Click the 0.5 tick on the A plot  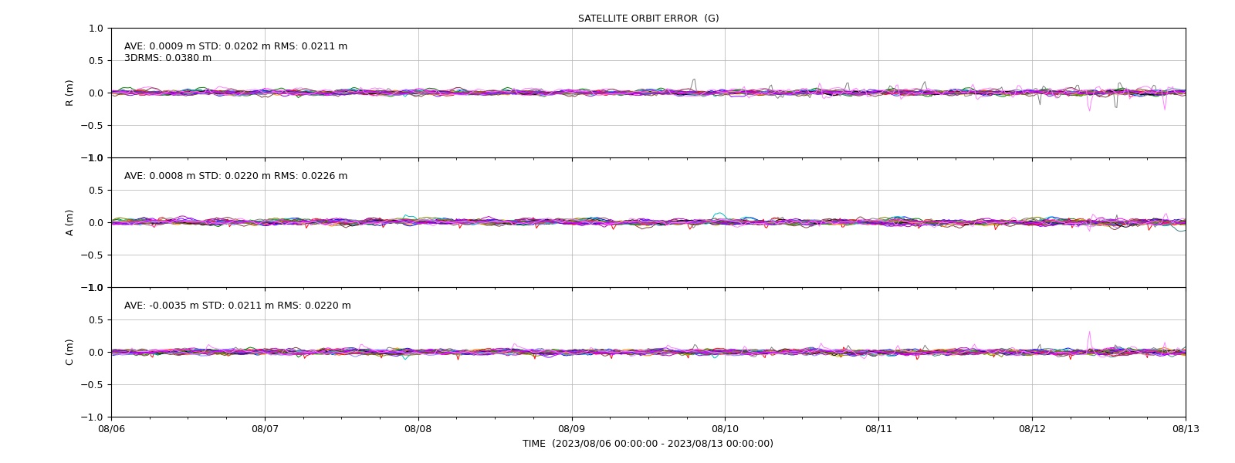point(96,191)
